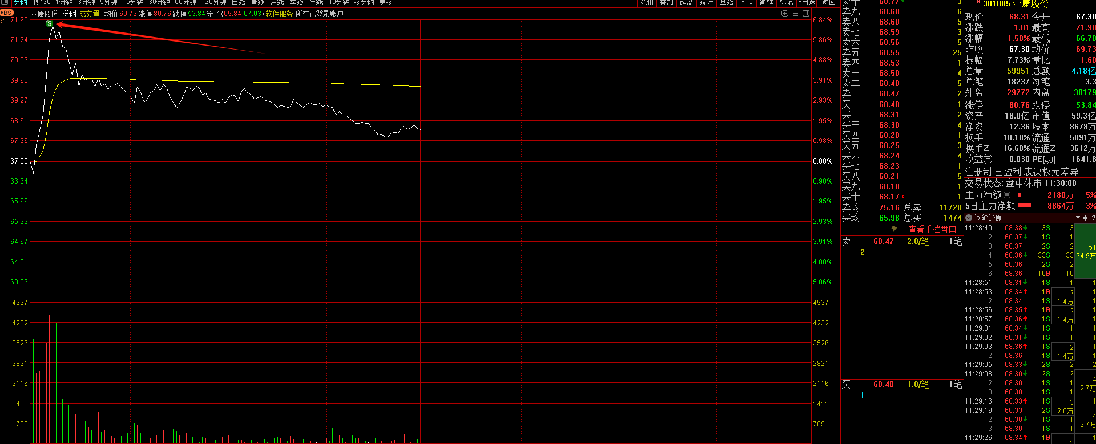Click the 换手 10.18% value

click(1016, 137)
